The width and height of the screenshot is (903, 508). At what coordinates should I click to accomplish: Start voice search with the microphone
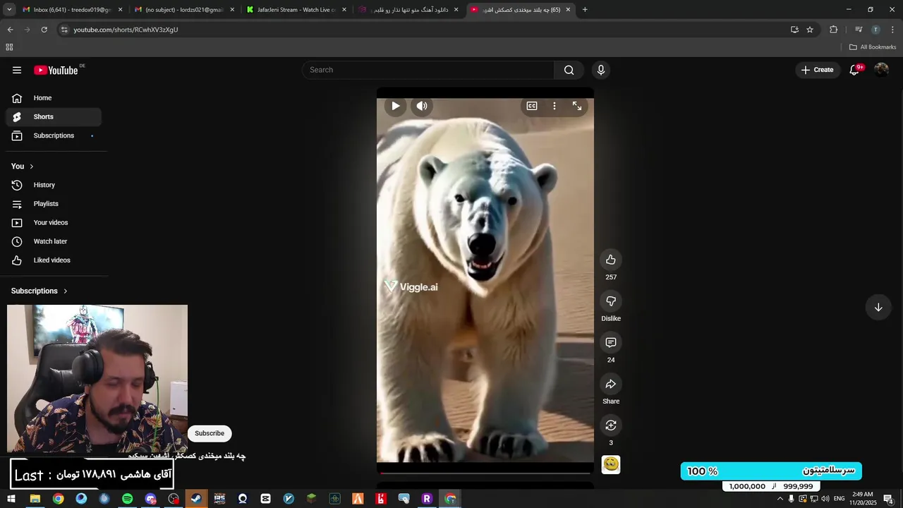[x=601, y=70]
